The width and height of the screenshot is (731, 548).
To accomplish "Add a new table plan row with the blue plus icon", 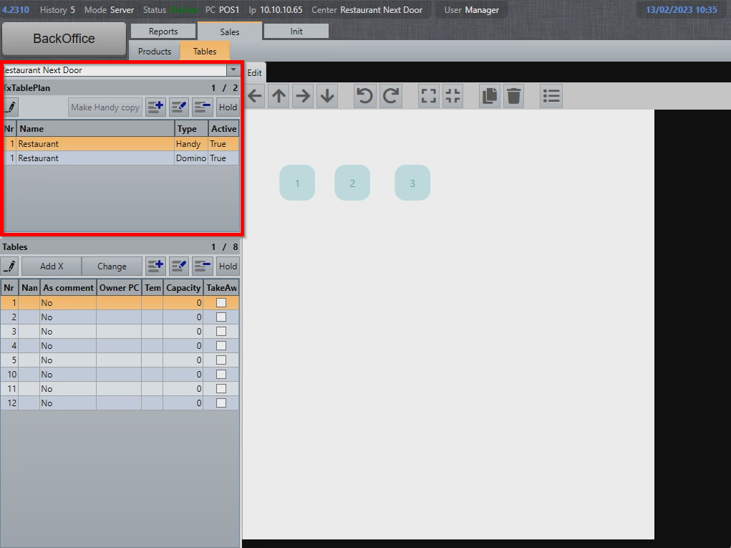I will coord(155,107).
